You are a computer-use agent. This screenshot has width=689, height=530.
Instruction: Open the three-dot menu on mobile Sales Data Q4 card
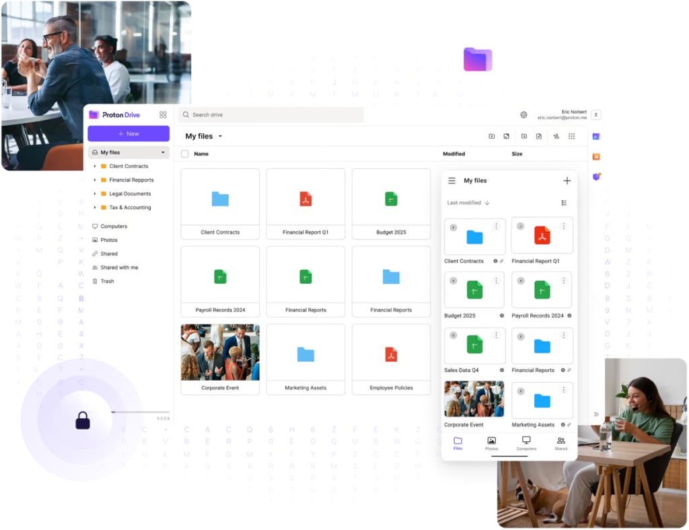click(x=496, y=336)
